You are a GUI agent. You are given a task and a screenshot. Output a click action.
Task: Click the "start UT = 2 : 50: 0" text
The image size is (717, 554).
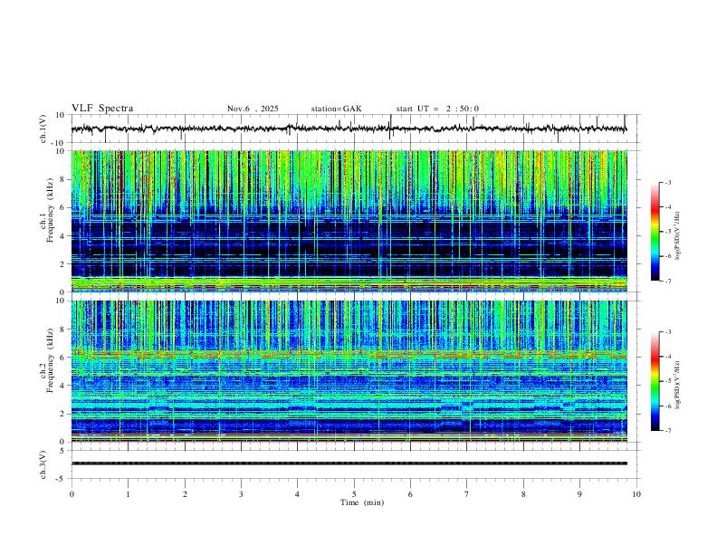437,109
